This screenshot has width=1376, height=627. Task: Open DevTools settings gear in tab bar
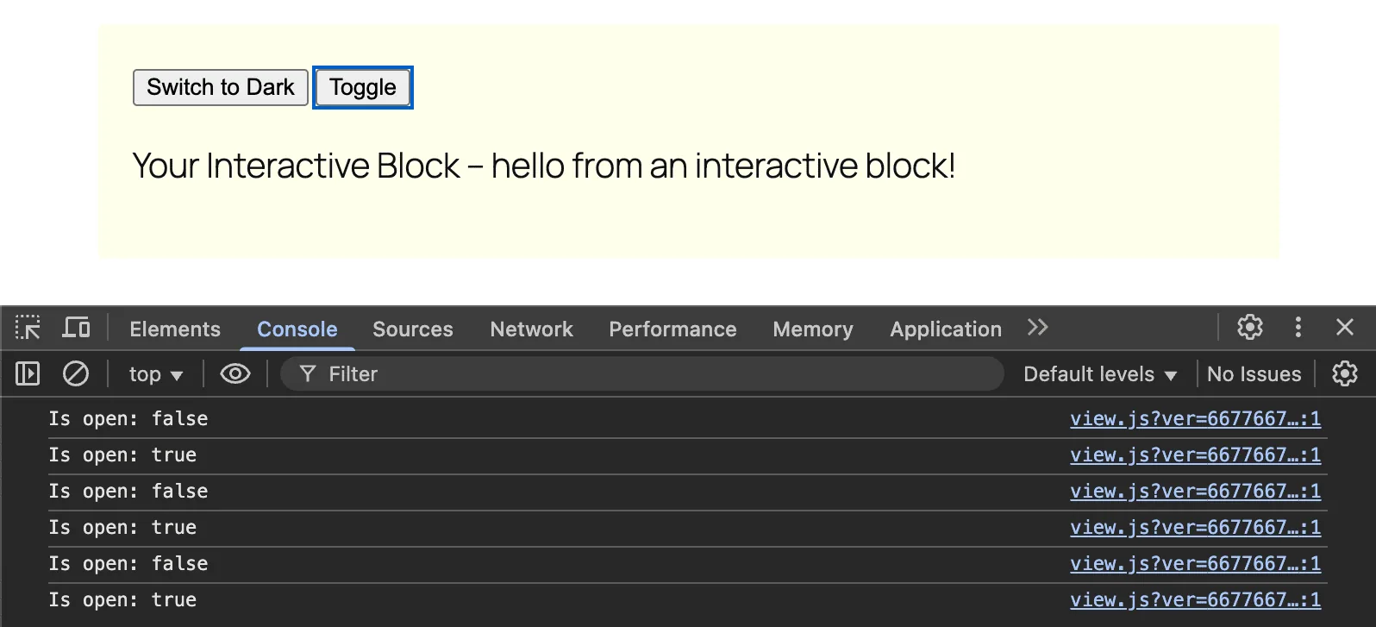point(1249,328)
